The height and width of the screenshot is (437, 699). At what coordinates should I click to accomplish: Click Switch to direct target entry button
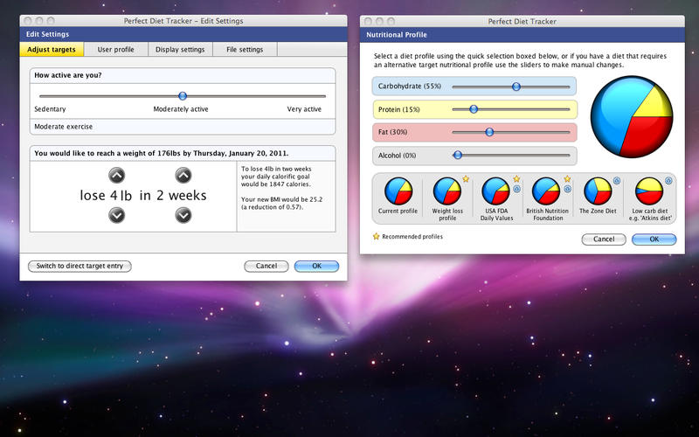[80, 266]
